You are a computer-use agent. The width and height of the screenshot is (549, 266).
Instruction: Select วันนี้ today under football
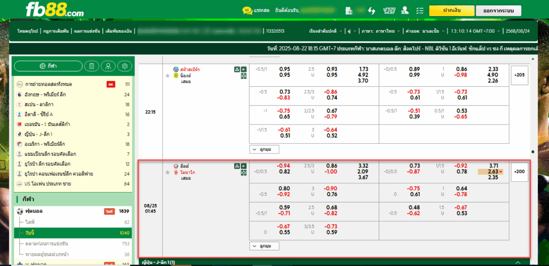tap(73, 233)
